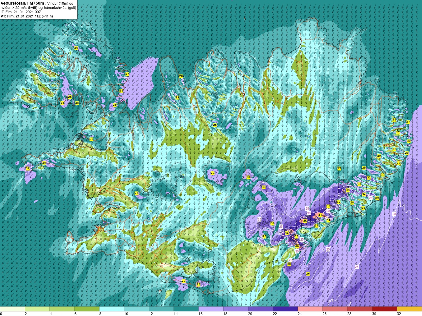Click the pale yellow 0–2 legend color
Screen dimensions: 422x316
[13, 309]
